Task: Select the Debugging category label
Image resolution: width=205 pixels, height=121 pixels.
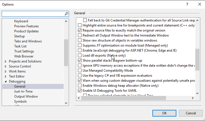Action: point(17,81)
